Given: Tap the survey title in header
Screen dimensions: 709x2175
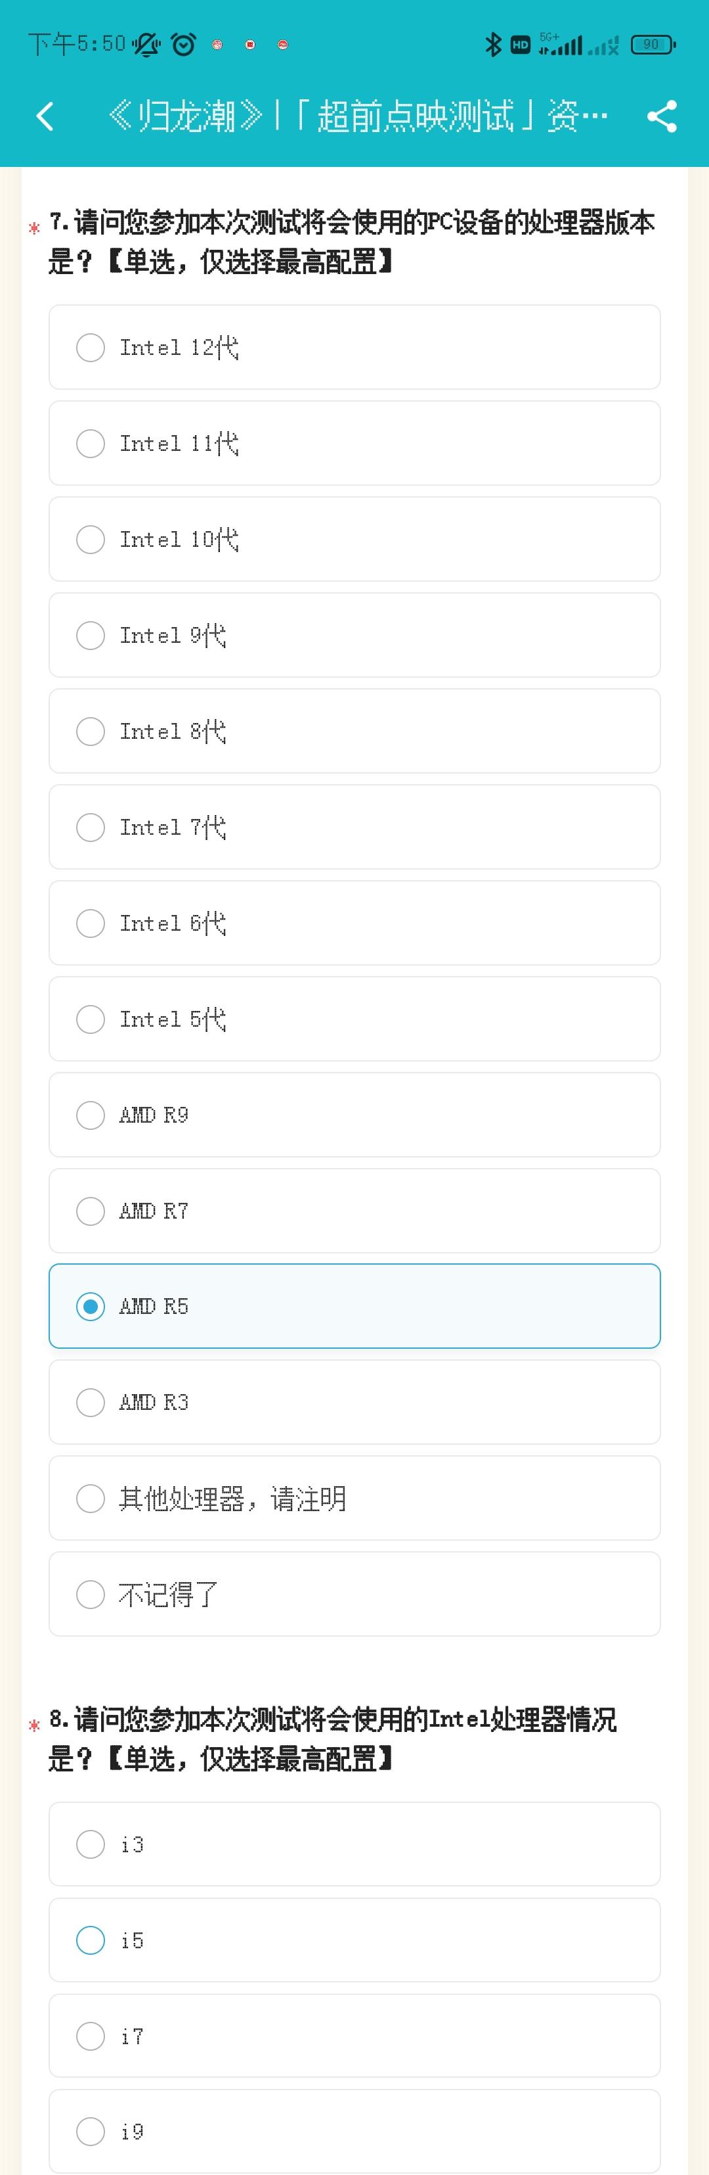Looking at the screenshot, I should (357, 116).
